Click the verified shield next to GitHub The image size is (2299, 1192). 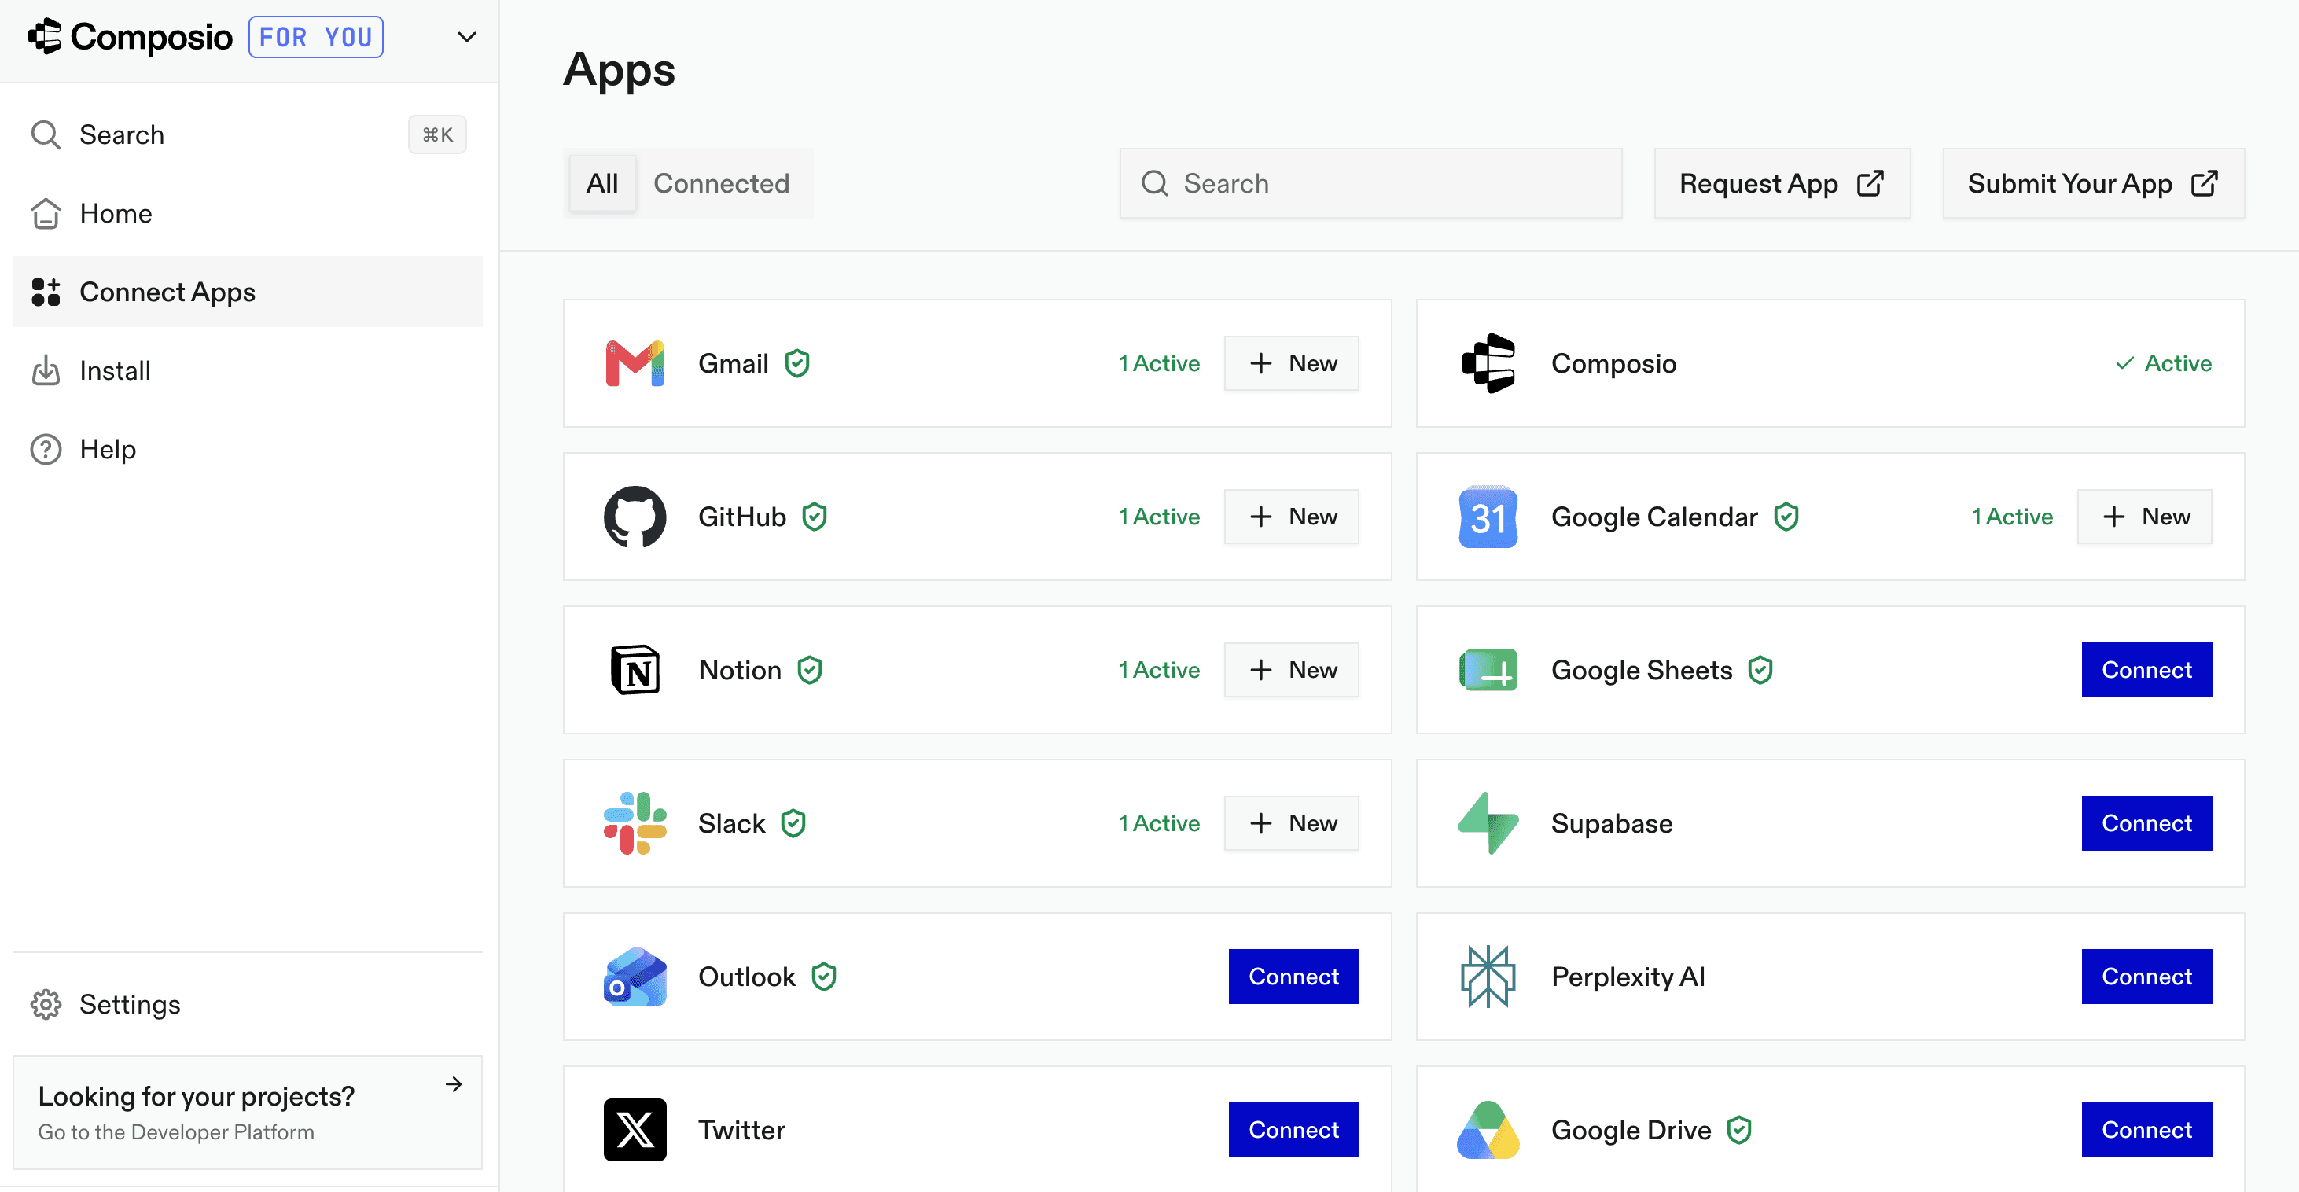coord(814,517)
